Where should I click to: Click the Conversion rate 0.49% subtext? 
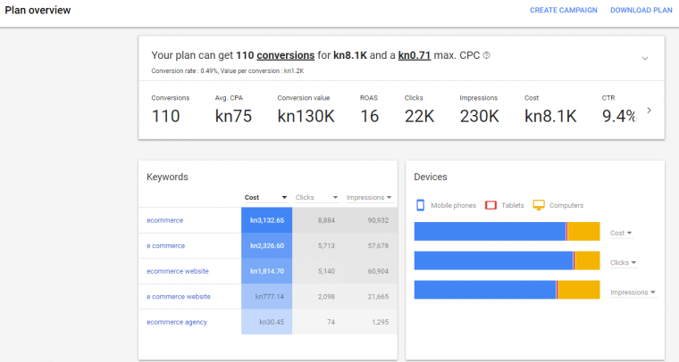pyautogui.click(x=184, y=70)
